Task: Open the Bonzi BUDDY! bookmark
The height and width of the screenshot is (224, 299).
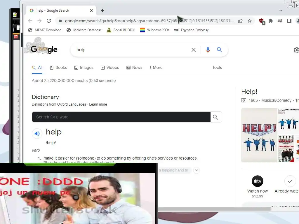Action: 121,30
